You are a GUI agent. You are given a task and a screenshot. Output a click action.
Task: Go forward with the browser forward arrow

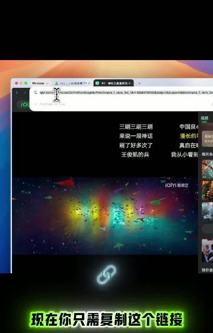[x=25, y=93]
